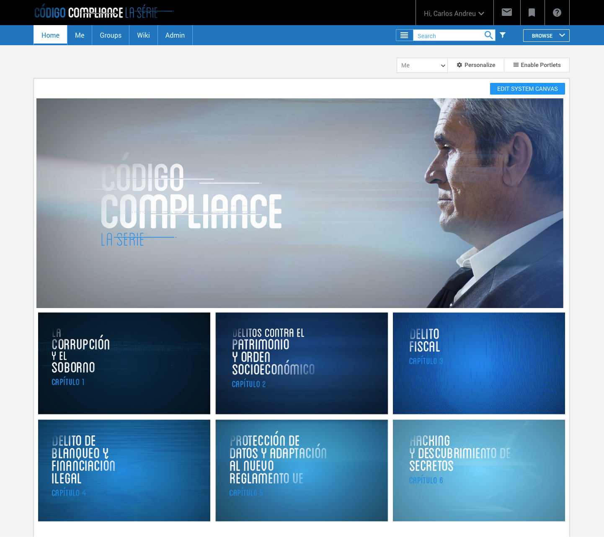
Task: Open the help question mark icon
Action: [x=557, y=13]
